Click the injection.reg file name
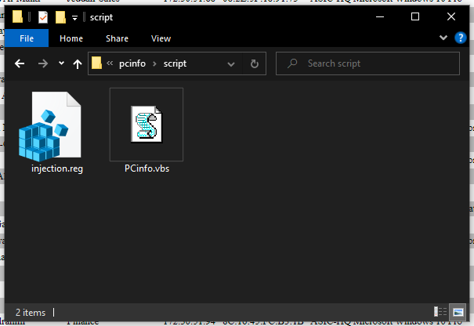Screen dimensions: 474x326 (x=57, y=168)
